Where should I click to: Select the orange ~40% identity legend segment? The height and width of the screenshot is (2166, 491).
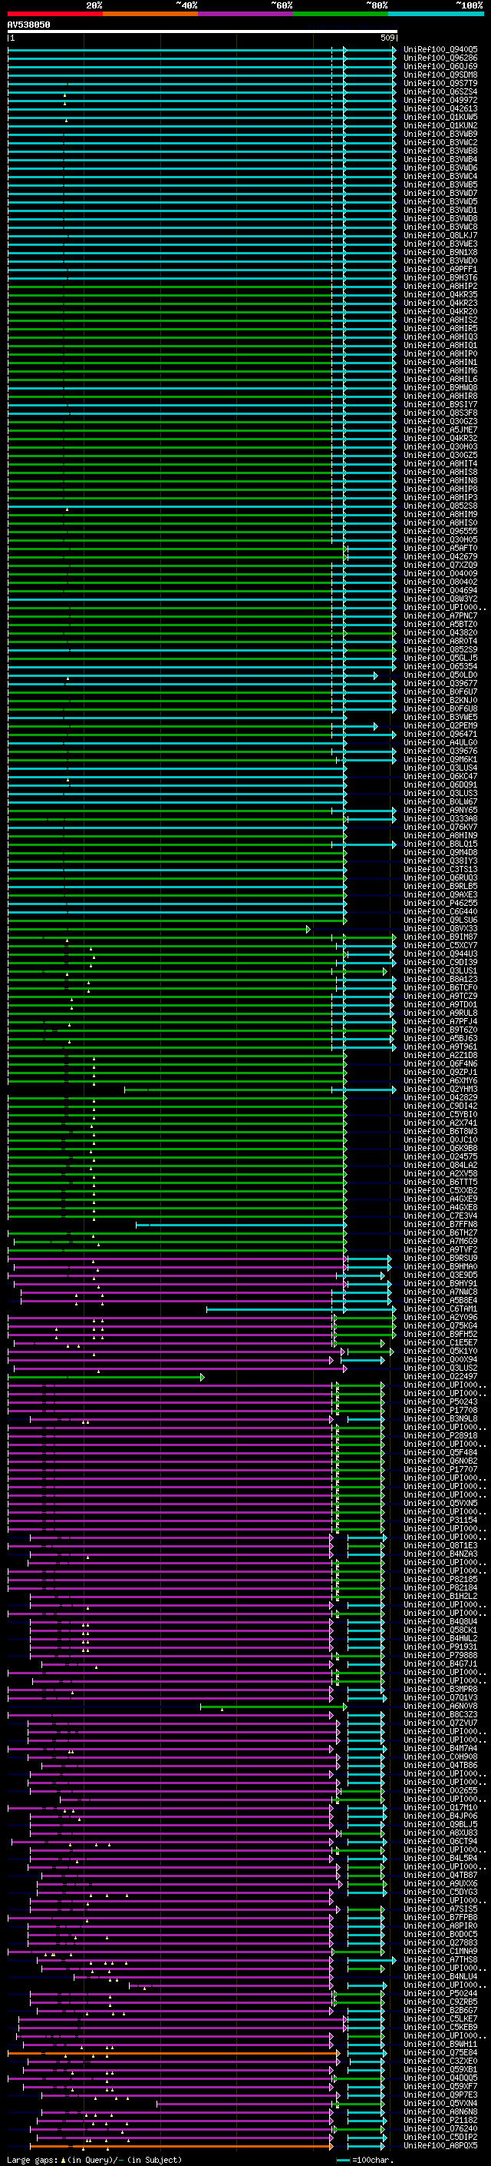click(150, 14)
